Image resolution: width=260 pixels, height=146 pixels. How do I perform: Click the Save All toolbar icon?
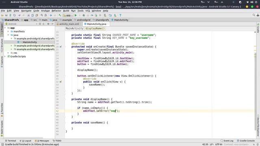[x=6, y=15]
